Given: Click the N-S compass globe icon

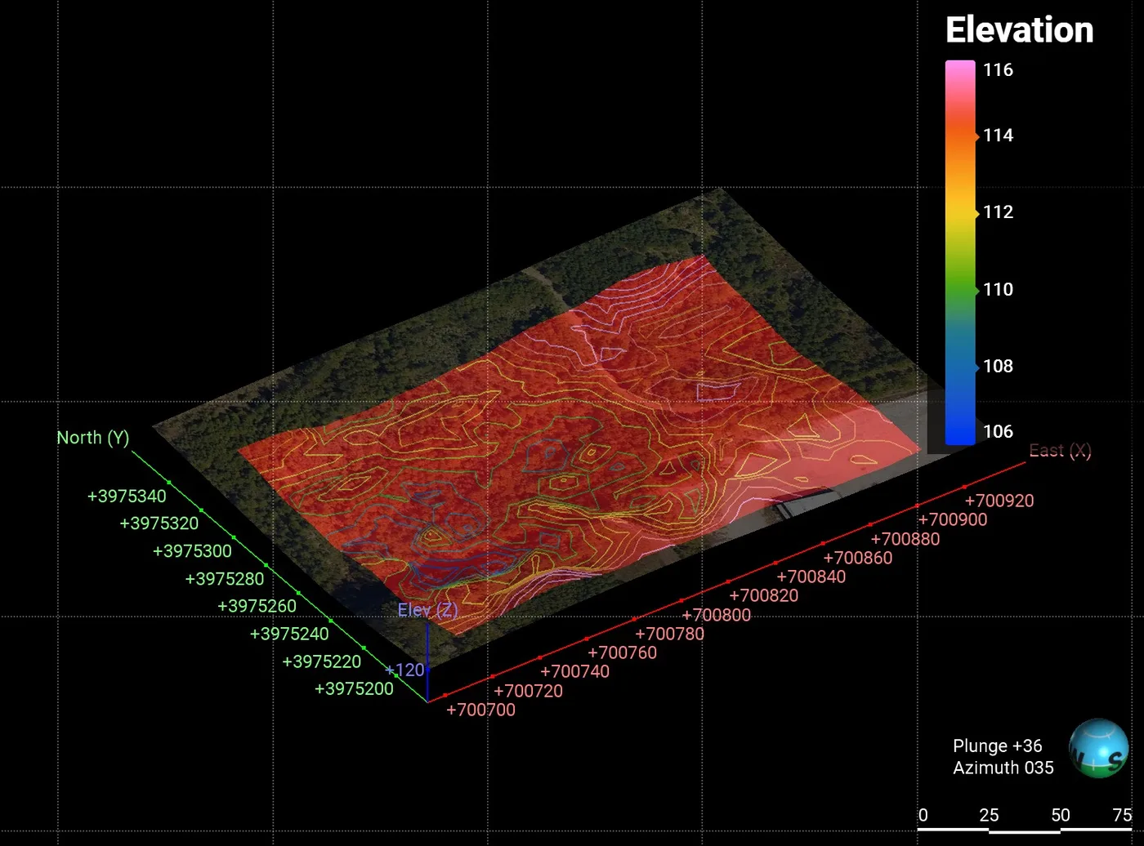Looking at the screenshot, I should [x=1099, y=748].
